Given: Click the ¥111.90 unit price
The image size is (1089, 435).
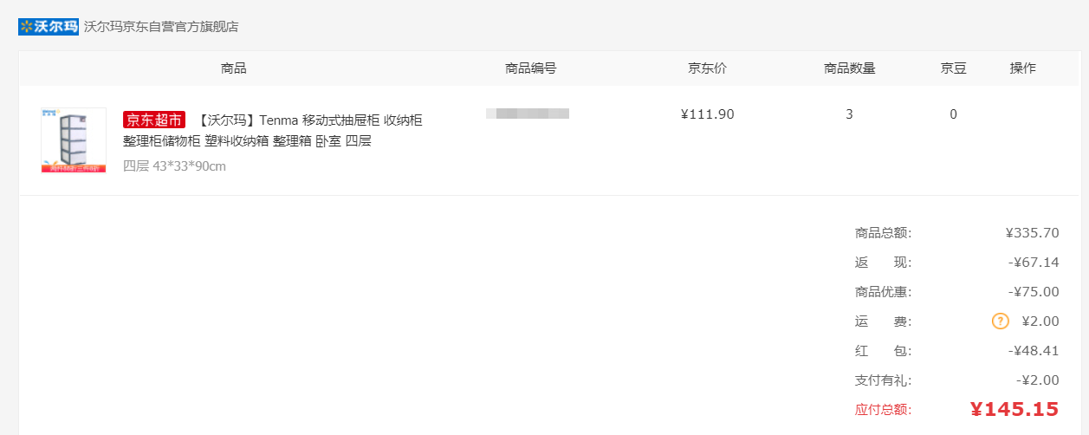Looking at the screenshot, I should [708, 114].
